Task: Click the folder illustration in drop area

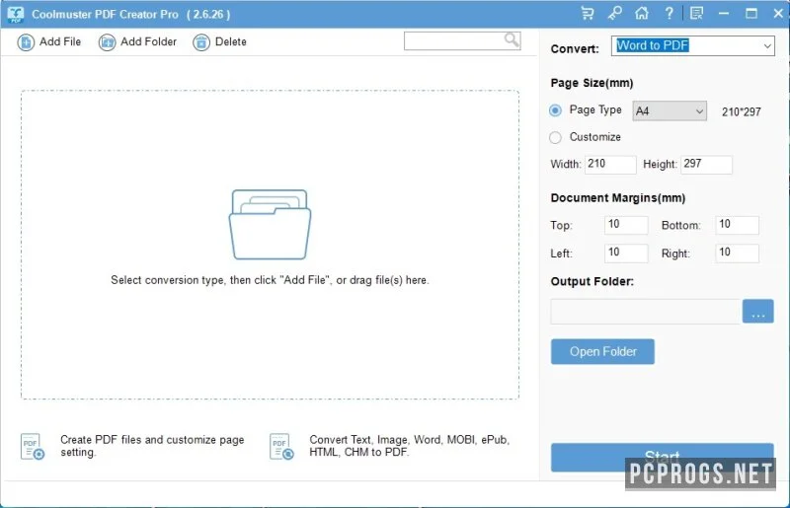Action: [x=270, y=225]
